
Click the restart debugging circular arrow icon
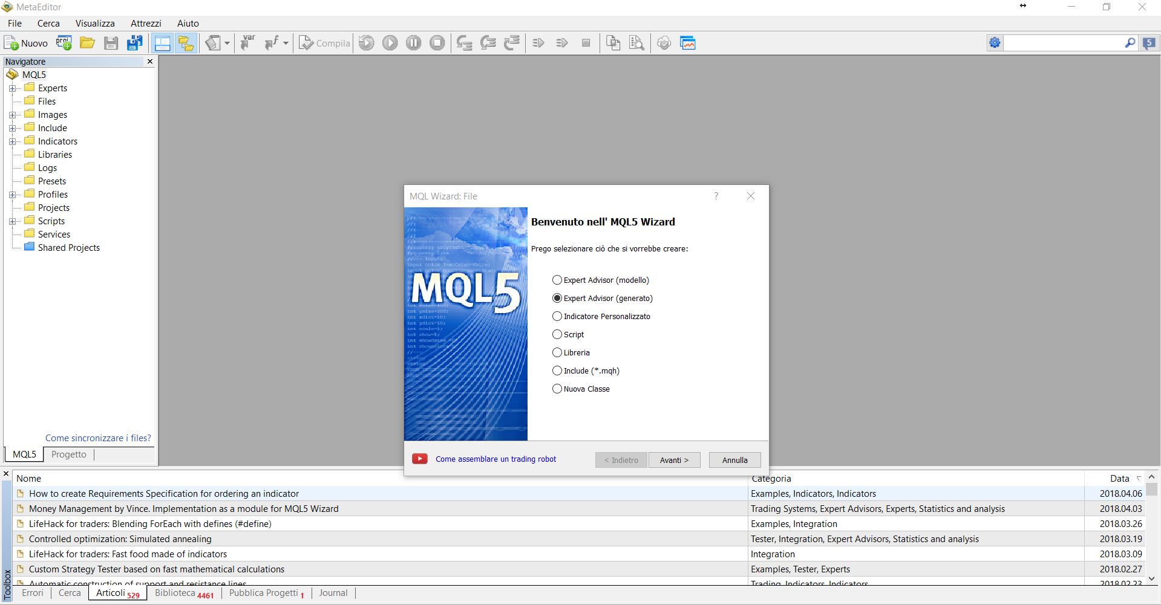point(367,43)
